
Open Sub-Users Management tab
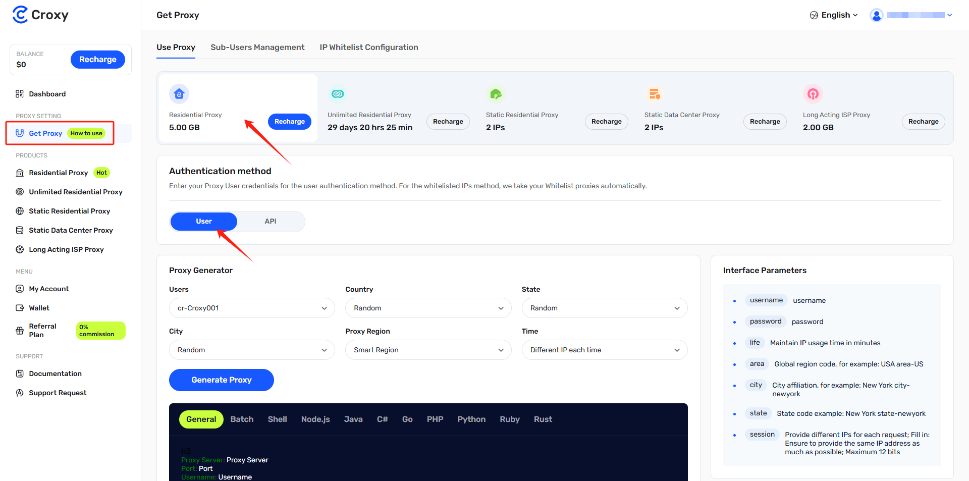pos(257,47)
